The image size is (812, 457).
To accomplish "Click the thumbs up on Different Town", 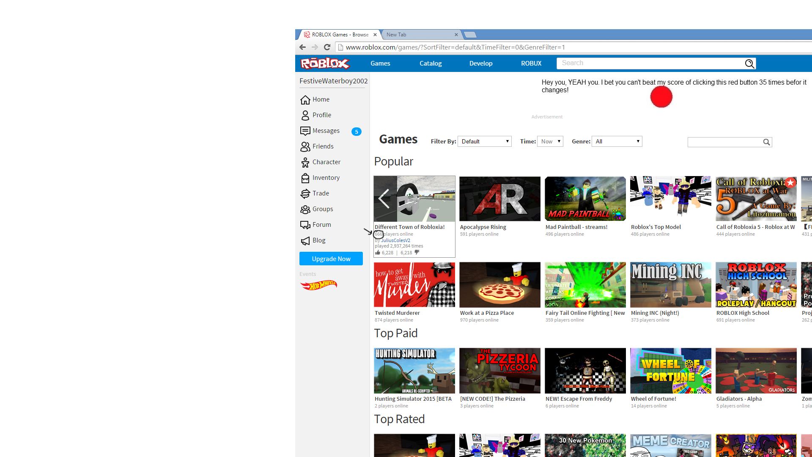I will point(378,253).
